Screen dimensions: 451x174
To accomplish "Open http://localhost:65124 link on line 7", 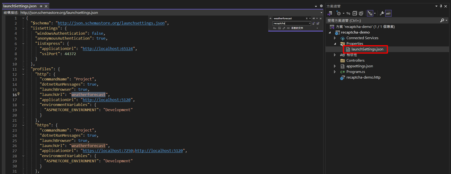I will [x=108, y=48].
